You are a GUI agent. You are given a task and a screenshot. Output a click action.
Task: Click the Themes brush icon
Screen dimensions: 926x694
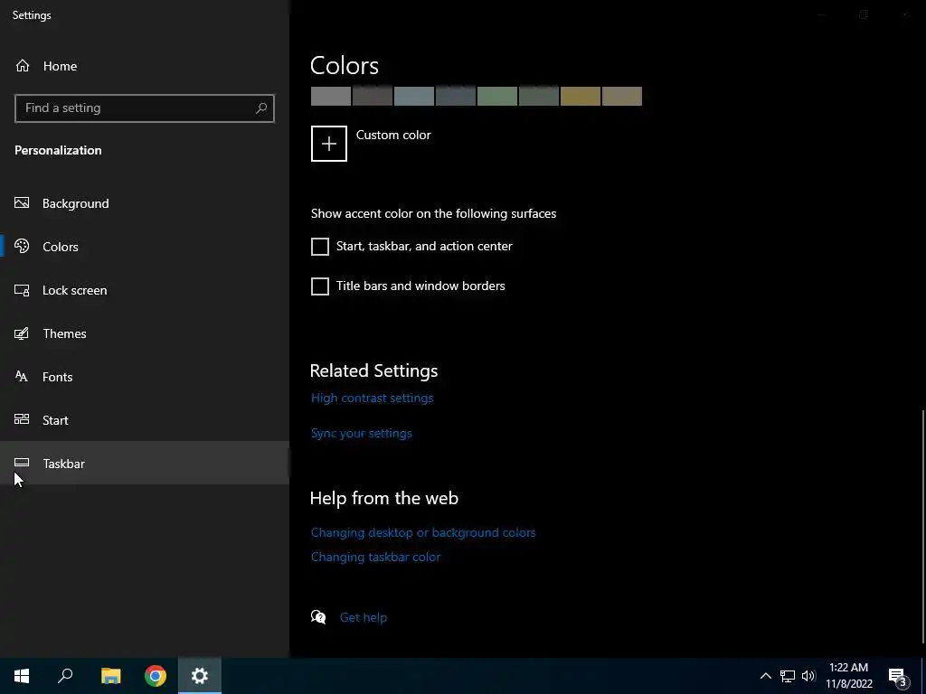click(x=22, y=333)
